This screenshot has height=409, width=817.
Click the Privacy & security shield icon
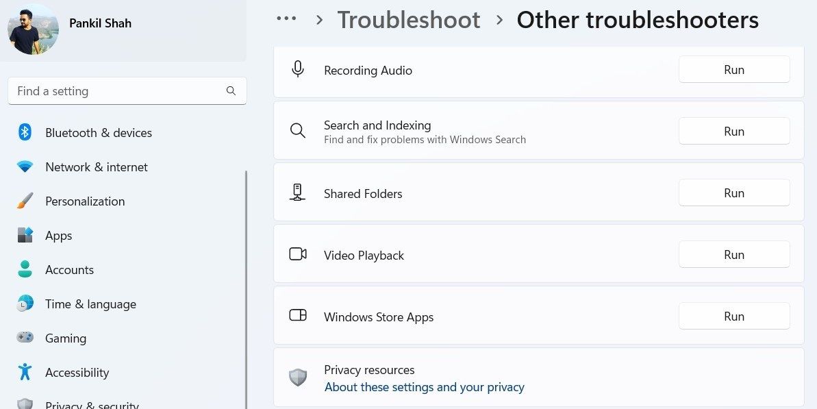point(25,404)
